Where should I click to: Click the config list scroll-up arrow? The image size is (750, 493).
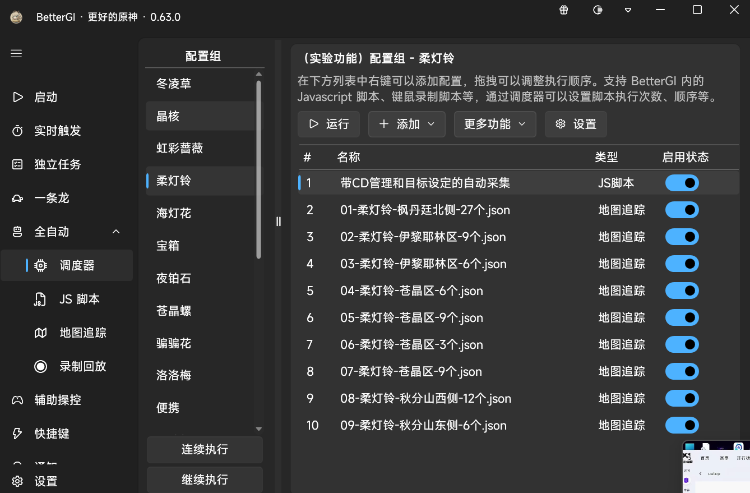click(x=258, y=74)
